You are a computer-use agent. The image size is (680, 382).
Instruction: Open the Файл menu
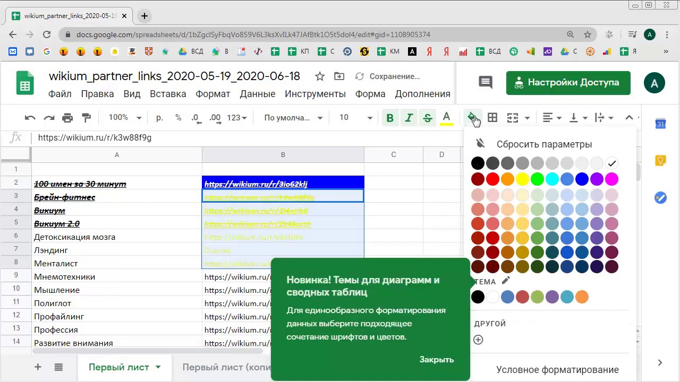coord(59,94)
